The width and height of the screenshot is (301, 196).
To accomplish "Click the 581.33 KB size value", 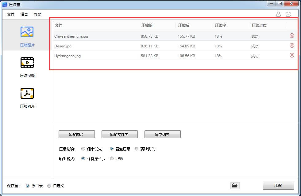I will (149, 56).
